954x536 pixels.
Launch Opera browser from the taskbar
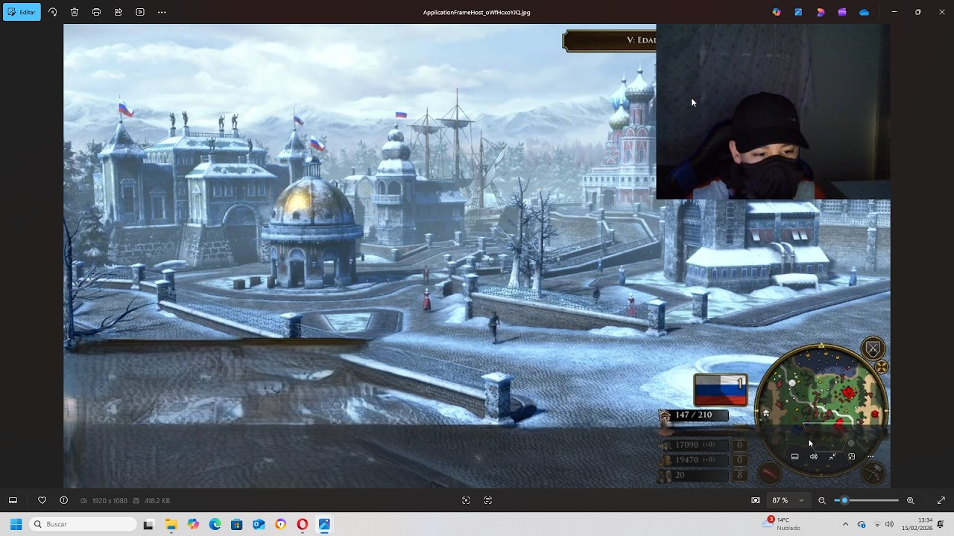click(302, 524)
